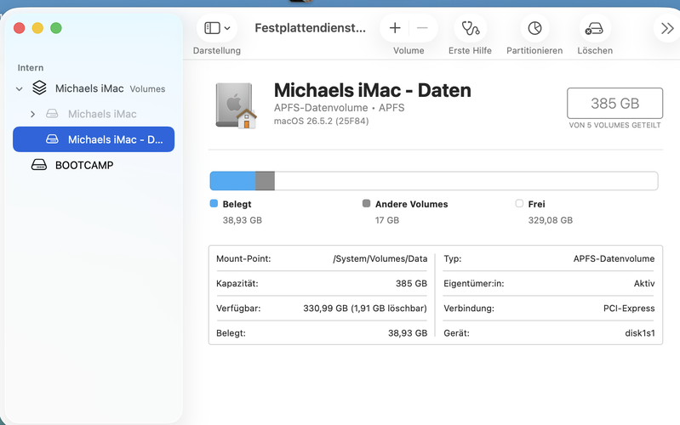
Task: Click the Kapazität 385 GB table value
Action: coord(411,283)
